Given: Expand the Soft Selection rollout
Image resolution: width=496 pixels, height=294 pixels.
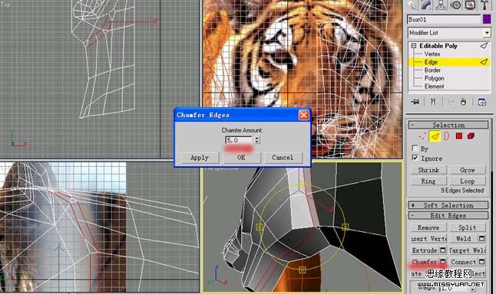Looking at the screenshot, I should pos(448,205).
